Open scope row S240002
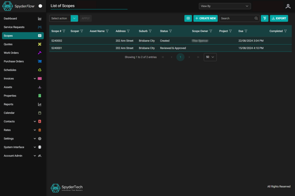 pos(57,41)
